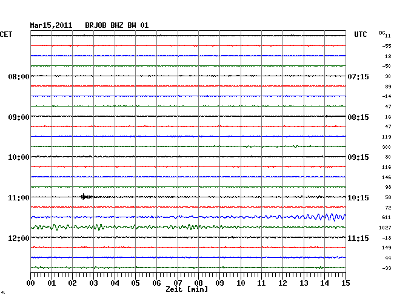Image resolution: width=394 pixels, height=299 pixels.
Task: Click the 15 minute axis label
Action: [346, 283]
